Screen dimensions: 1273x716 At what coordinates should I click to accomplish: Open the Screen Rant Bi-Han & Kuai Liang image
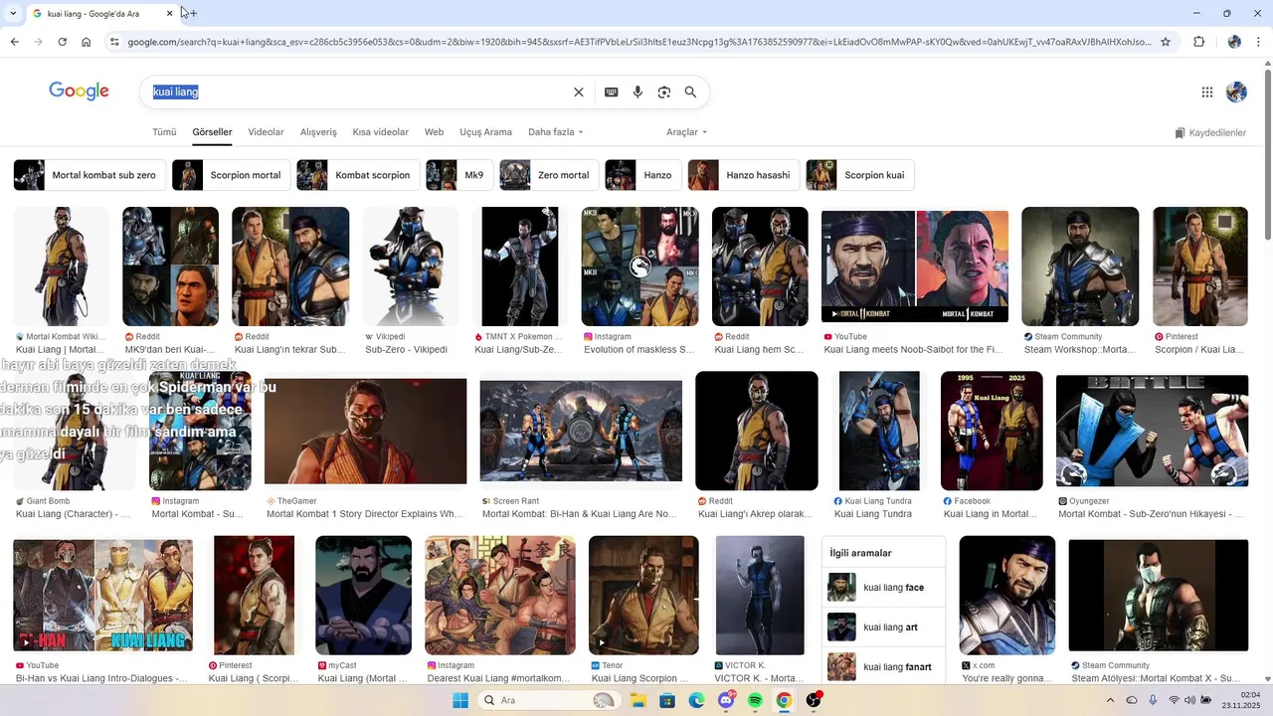click(581, 431)
